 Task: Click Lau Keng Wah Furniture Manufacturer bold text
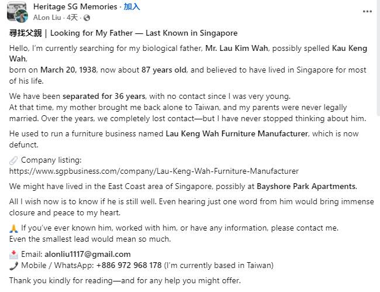point(237,133)
